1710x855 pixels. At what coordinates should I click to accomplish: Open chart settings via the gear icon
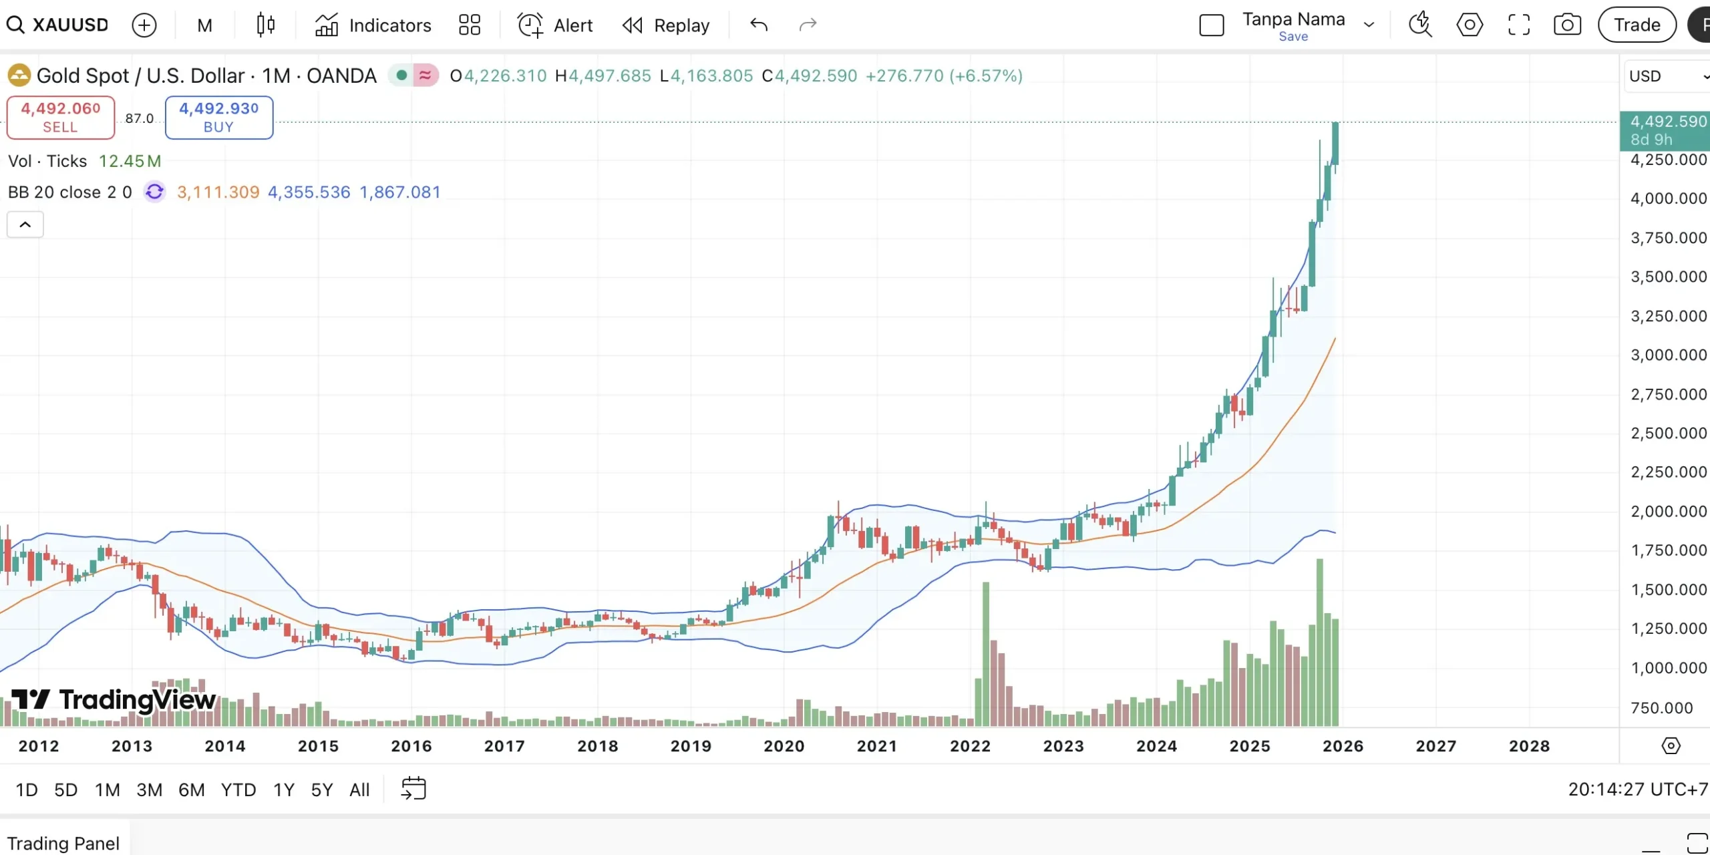pyautogui.click(x=1469, y=25)
